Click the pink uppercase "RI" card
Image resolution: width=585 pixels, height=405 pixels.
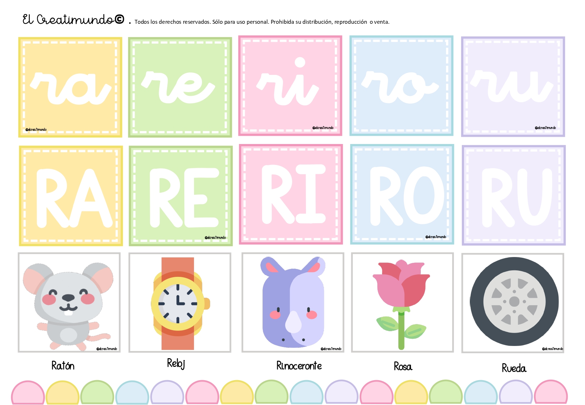291,194
